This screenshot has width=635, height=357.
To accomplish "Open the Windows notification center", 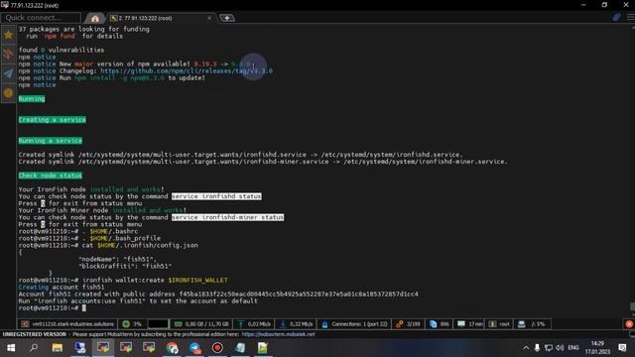I will [x=622, y=348].
